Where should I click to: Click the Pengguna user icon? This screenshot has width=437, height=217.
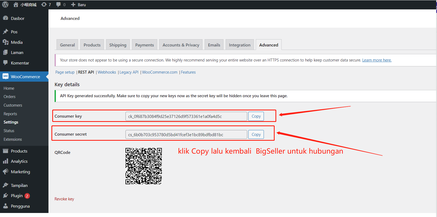point(5,206)
